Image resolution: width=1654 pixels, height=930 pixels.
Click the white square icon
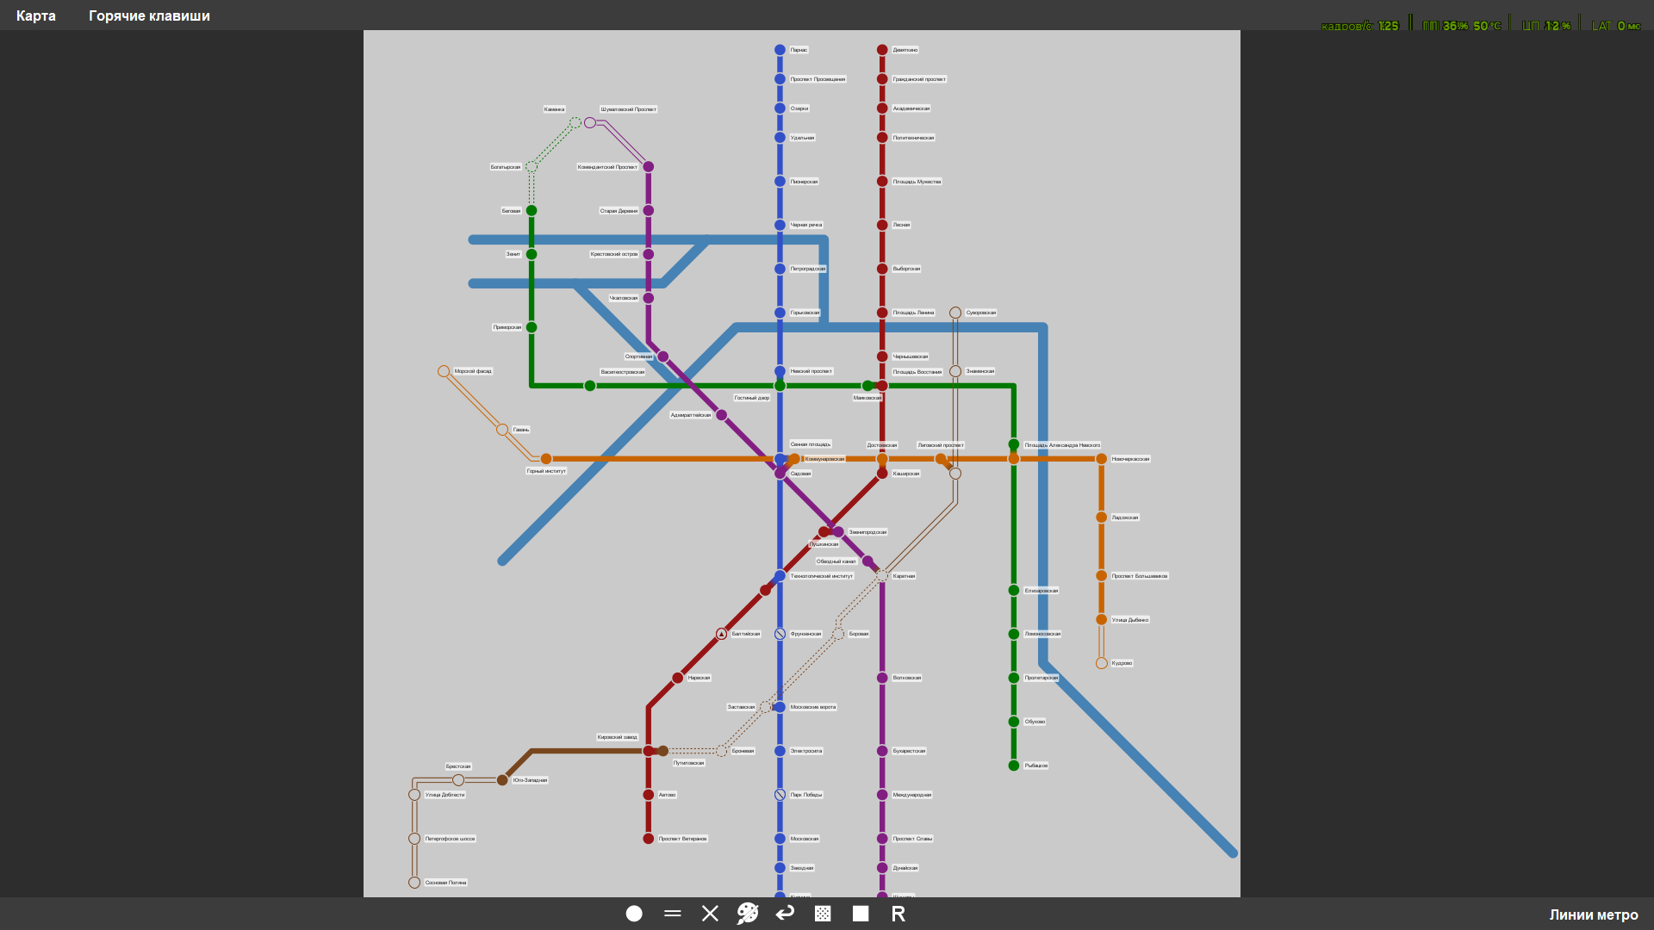point(861,914)
